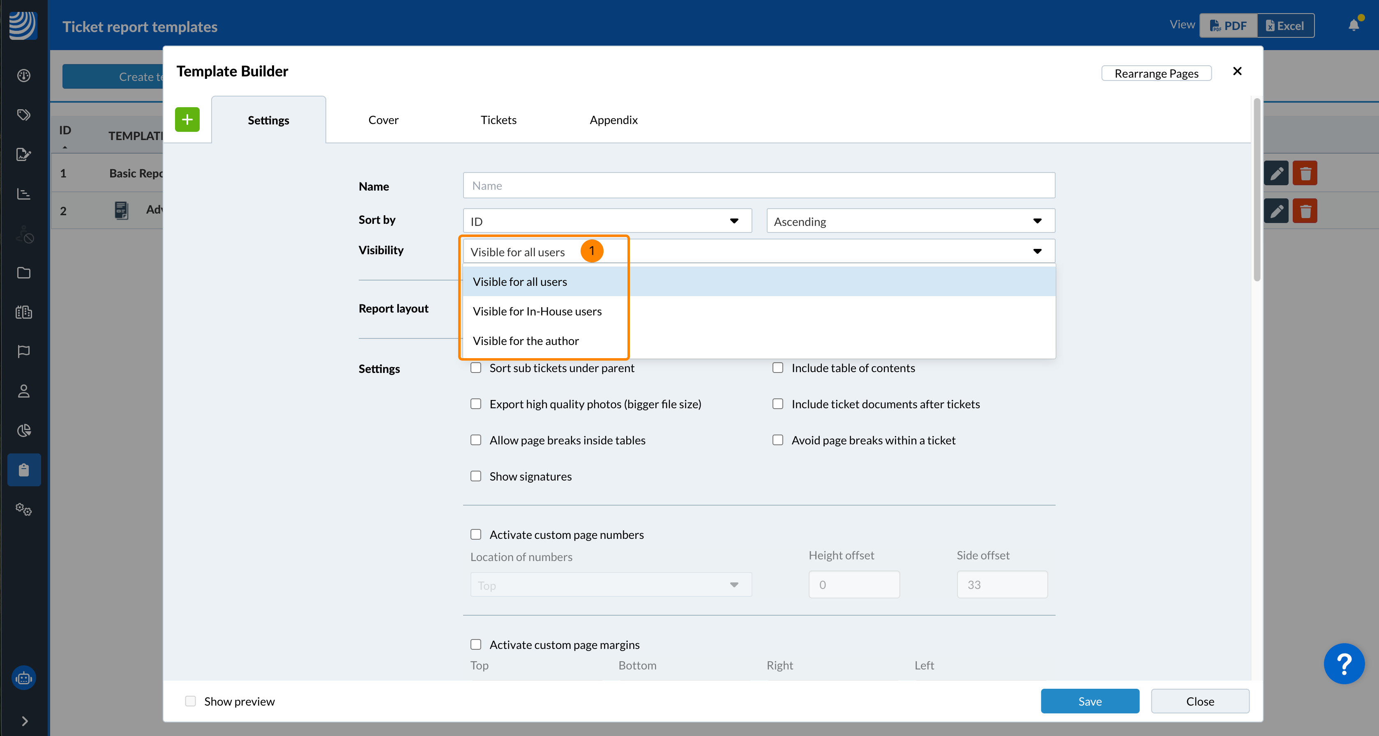Click the red trash icon in second template row
The height and width of the screenshot is (736, 1379).
pos(1305,211)
